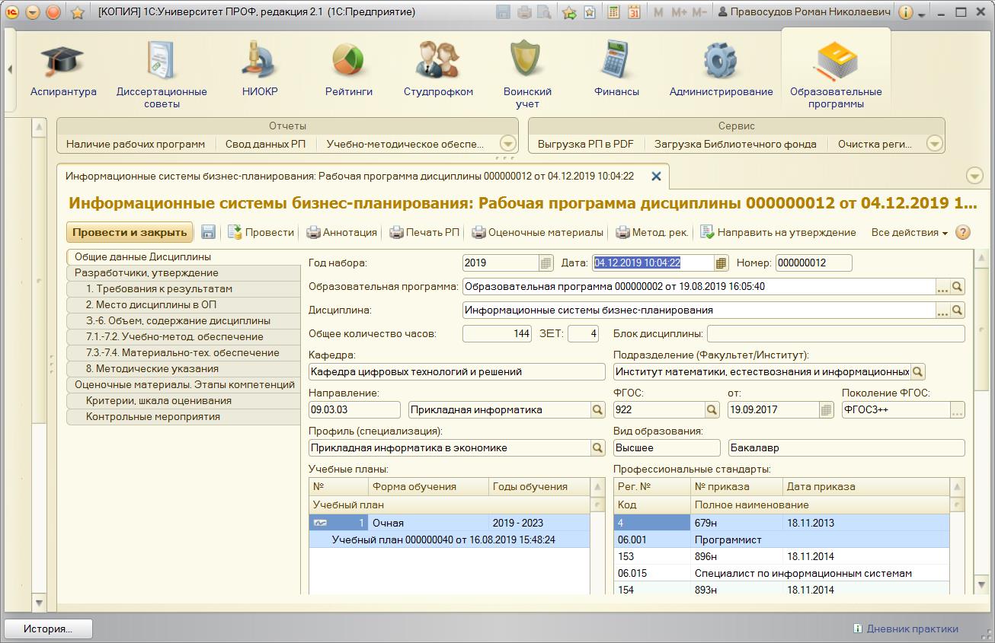Open the История... button
The height and width of the screenshot is (643, 995).
48,629
